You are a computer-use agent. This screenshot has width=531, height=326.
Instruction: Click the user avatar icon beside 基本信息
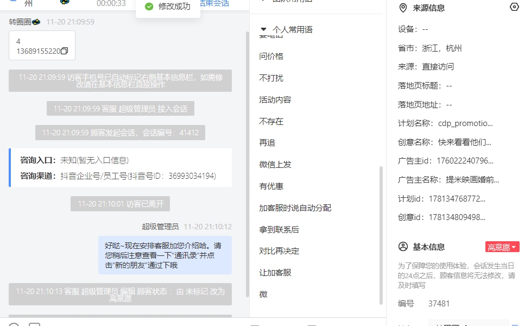point(403,246)
